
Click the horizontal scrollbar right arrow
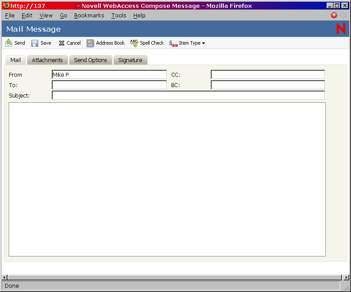346,278
